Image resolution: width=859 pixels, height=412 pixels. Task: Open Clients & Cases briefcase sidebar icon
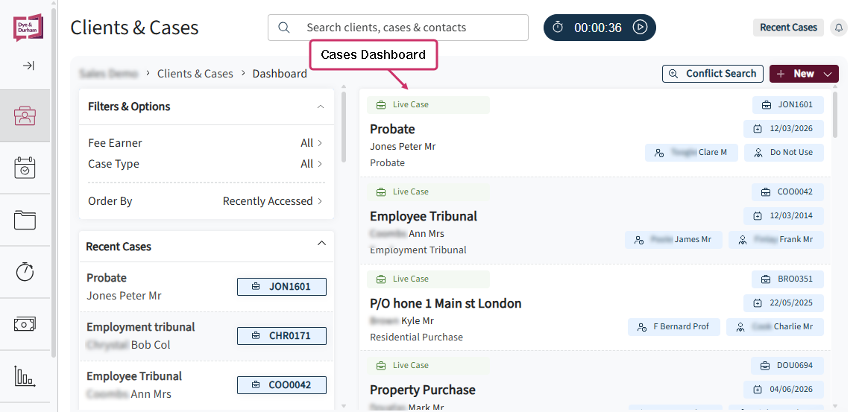(25, 116)
